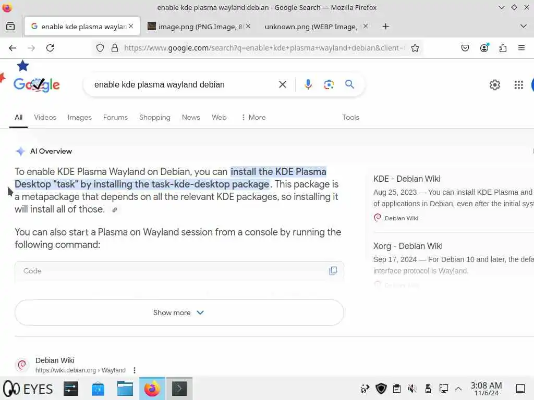Click the updates tray icon left of the shield

pos(365,389)
